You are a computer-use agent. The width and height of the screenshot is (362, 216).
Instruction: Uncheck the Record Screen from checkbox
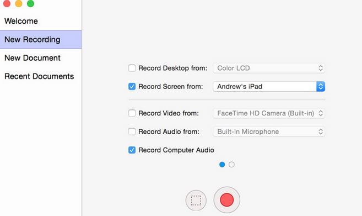132,86
